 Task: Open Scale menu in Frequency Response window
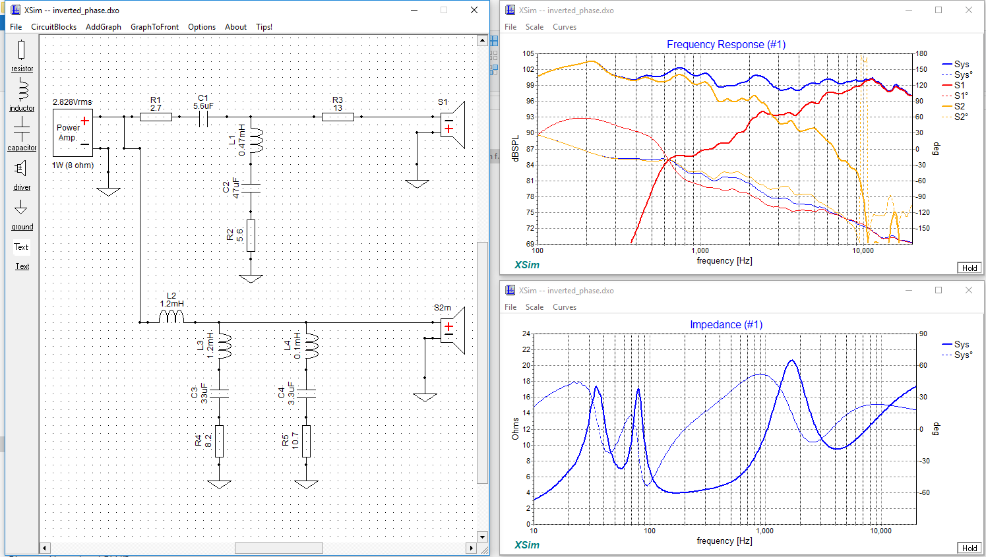534,27
